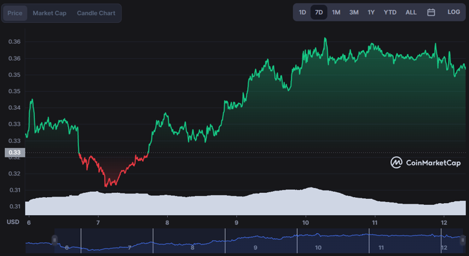The width and height of the screenshot is (469, 256).
Task: Click date label 12 on the x-axis
Action: coord(444,222)
